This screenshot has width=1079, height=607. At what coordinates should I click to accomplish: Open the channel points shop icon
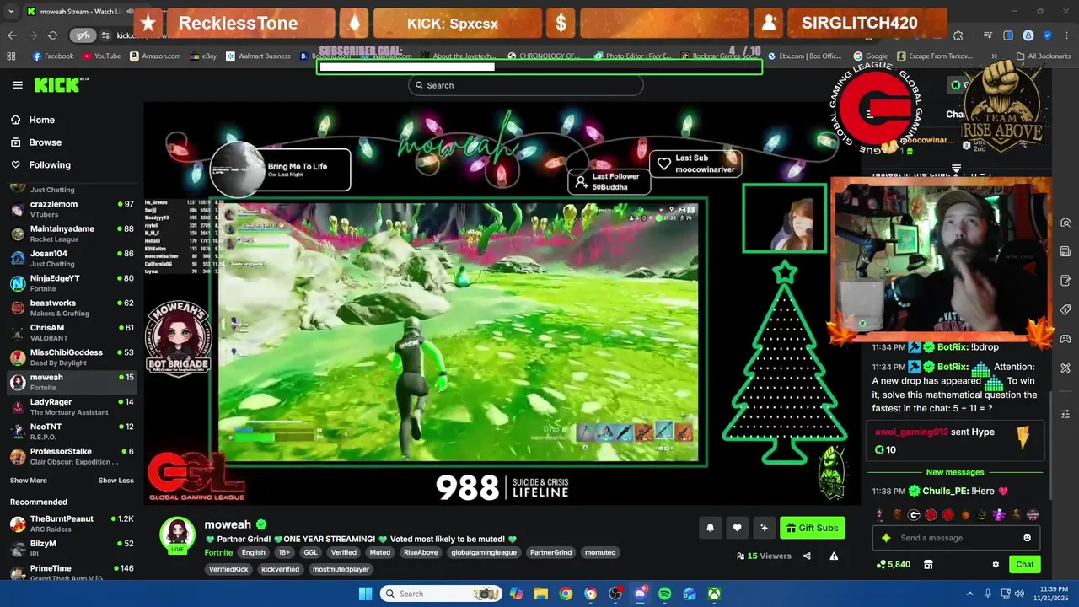(928, 565)
